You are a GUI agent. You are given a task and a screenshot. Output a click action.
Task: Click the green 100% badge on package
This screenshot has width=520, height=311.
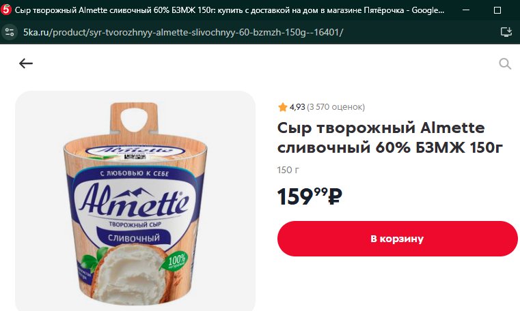click(176, 261)
